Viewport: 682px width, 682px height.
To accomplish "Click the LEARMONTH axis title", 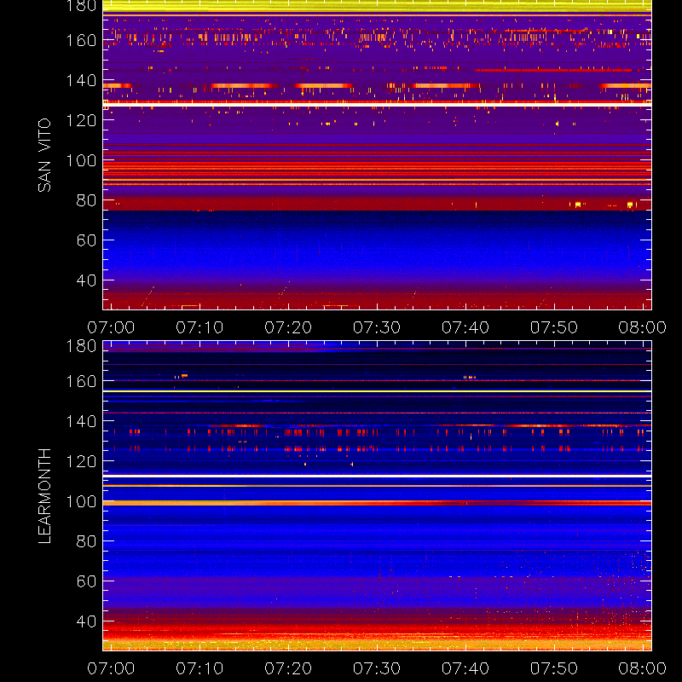I will (x=44, y=496).
